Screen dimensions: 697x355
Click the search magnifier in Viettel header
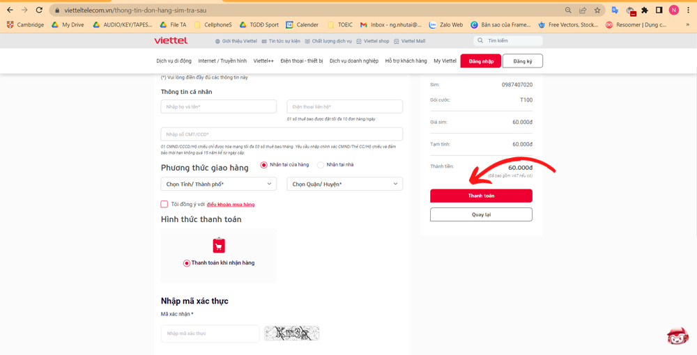[x=480, y=41]
